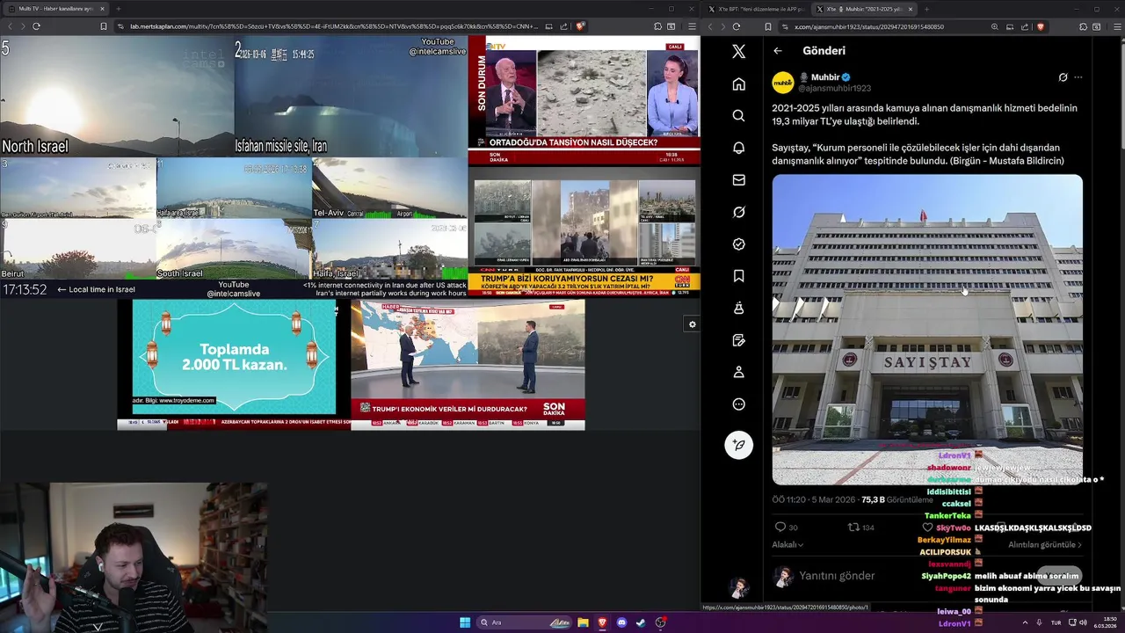The width and height of the screenshot is (1125, 633).
Task: Expand the Alakalı replies sort dropdown
Action: (x=787, y=545)
